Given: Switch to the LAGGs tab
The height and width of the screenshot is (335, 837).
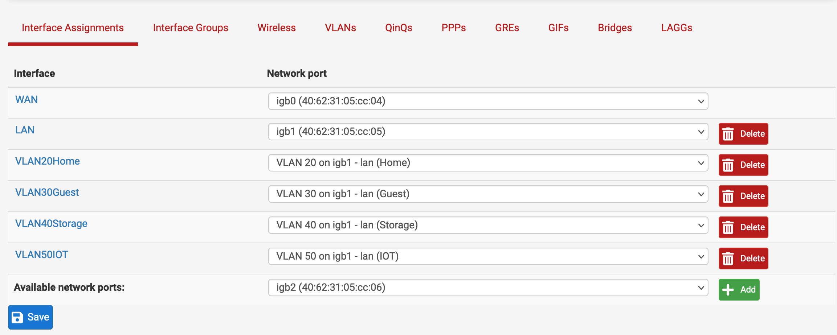Looking at the screenshot, I should pyautogui.click(x=677, y=28).
